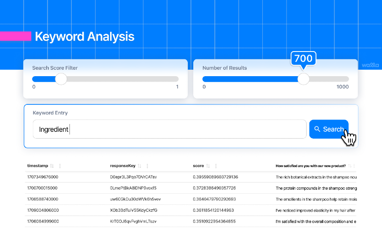The image size is (382, 228).
Task: Select timestamp cell 1707349676000
Action: click(42, 177)
